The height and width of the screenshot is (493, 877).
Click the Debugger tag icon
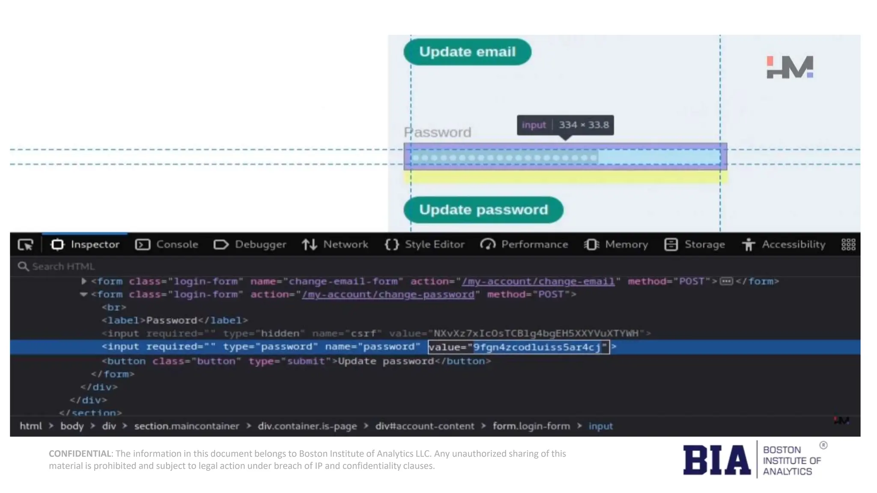[221, 245]
